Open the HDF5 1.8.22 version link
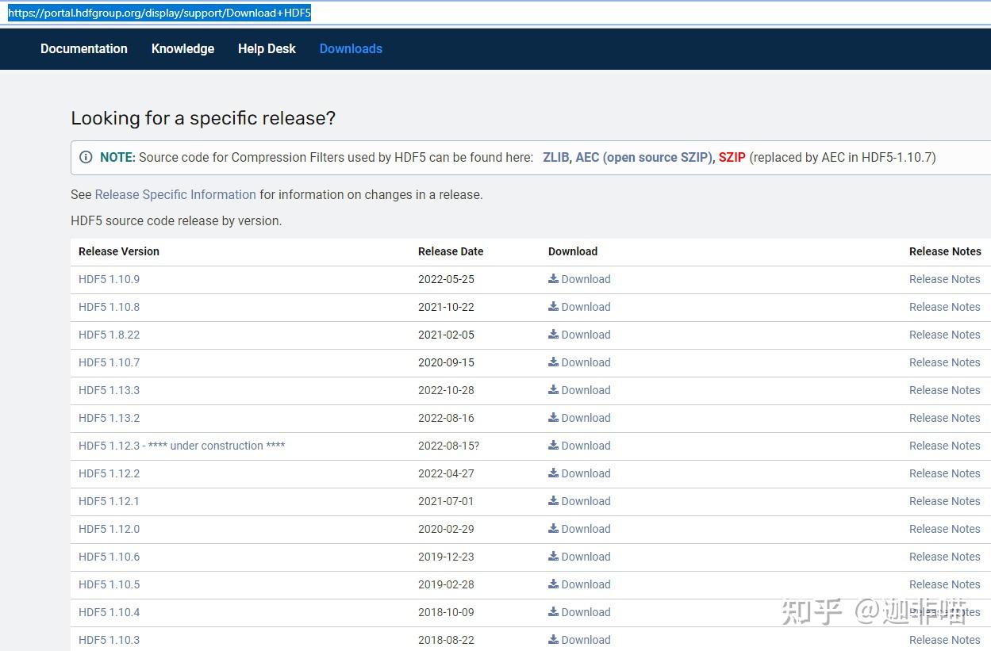 (109, 335)
